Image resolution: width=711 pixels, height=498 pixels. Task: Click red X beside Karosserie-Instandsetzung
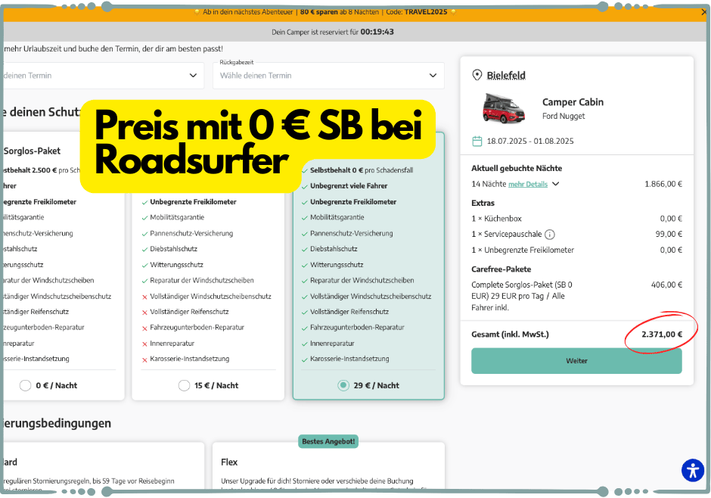pos(144,359)
